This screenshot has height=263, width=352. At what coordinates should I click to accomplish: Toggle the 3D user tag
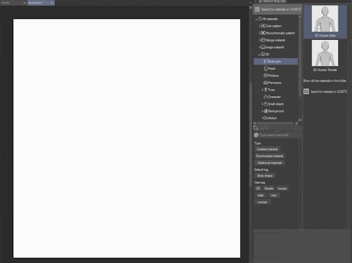click(258, 188)
